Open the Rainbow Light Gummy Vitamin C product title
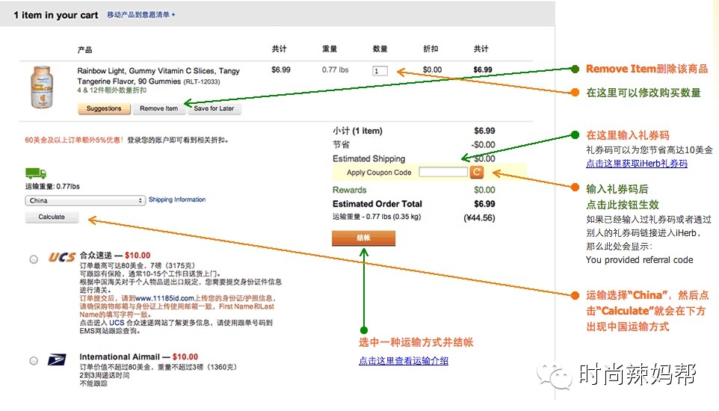 tap(158, 75)
